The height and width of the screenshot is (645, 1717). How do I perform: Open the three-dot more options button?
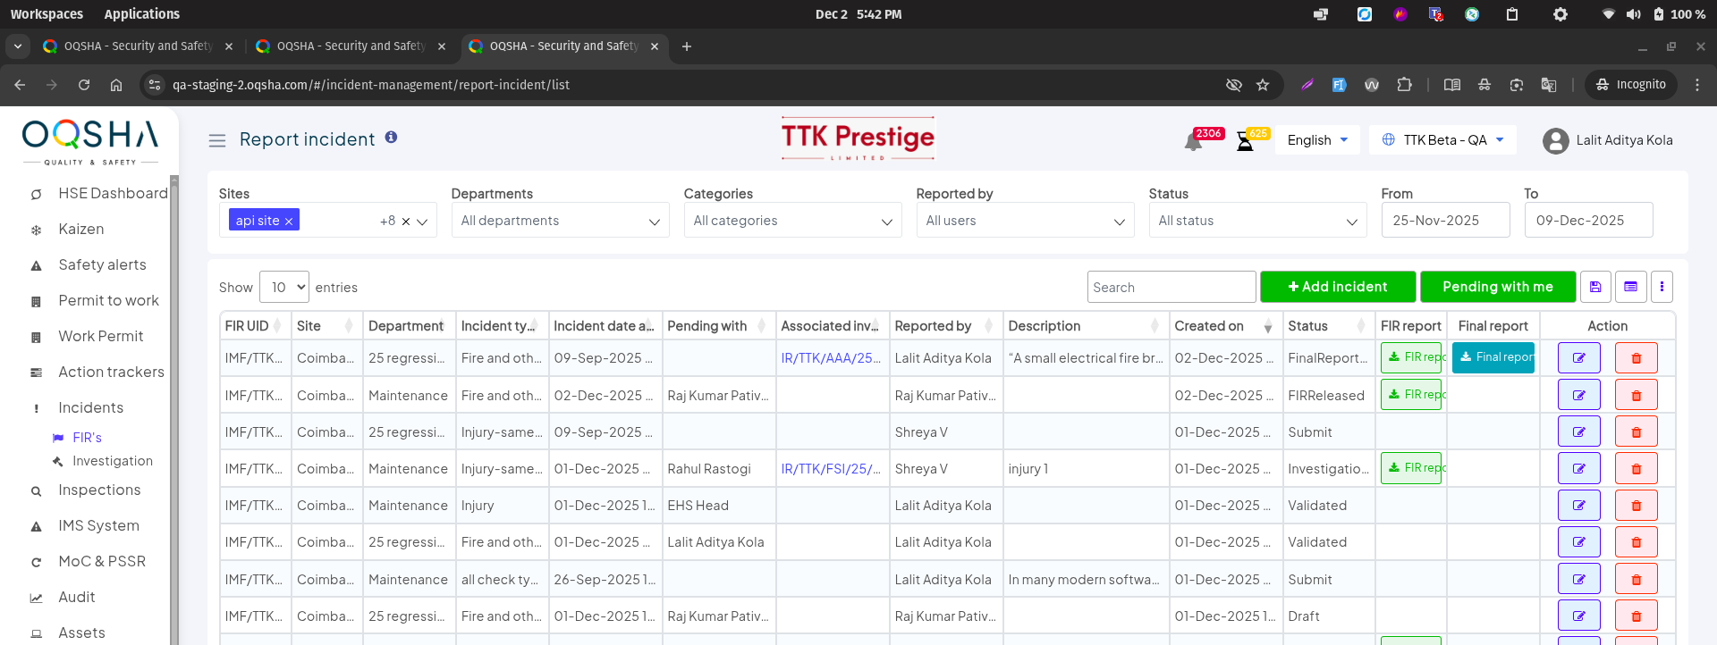tap(1662, 287)
